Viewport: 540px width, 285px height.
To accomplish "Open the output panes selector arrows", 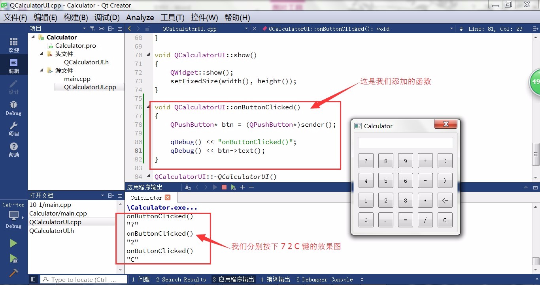I will 362,279.
